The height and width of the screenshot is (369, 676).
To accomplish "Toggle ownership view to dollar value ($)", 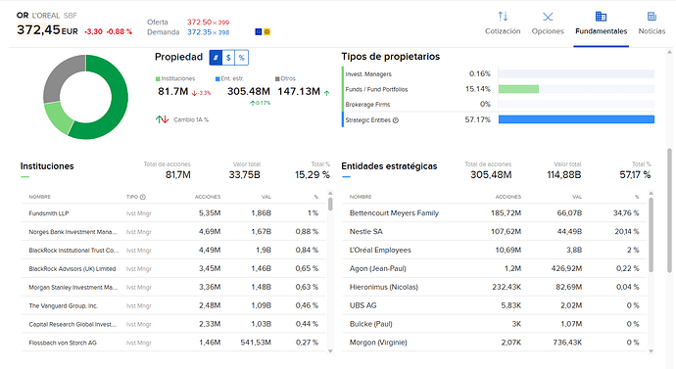I will (228, 58).
